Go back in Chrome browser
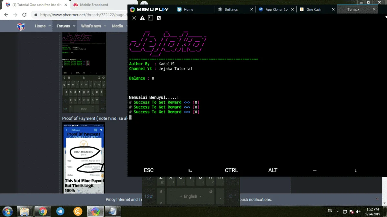Image resolution: width=387 pixels, height=217 pixels. pos(6,15)
